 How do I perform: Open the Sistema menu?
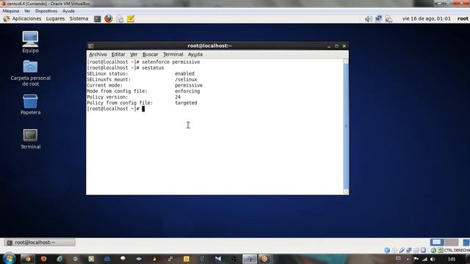tap(79, 18)
